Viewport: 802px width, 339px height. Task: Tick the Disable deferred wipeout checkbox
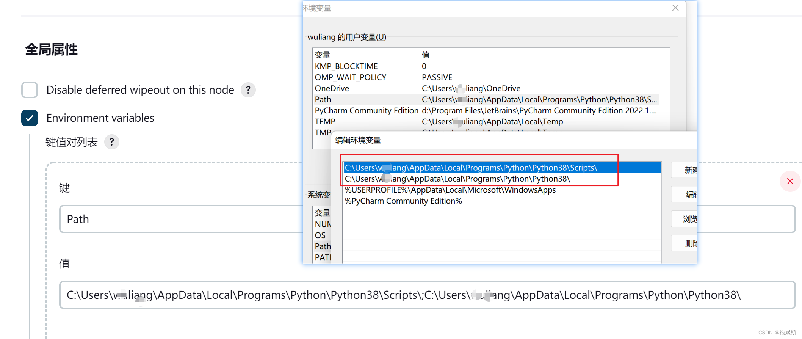tap(30, 90)
